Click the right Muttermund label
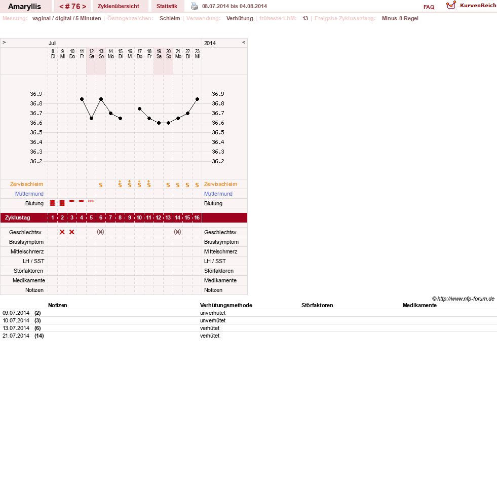497x477 pixels. point(218,194)
